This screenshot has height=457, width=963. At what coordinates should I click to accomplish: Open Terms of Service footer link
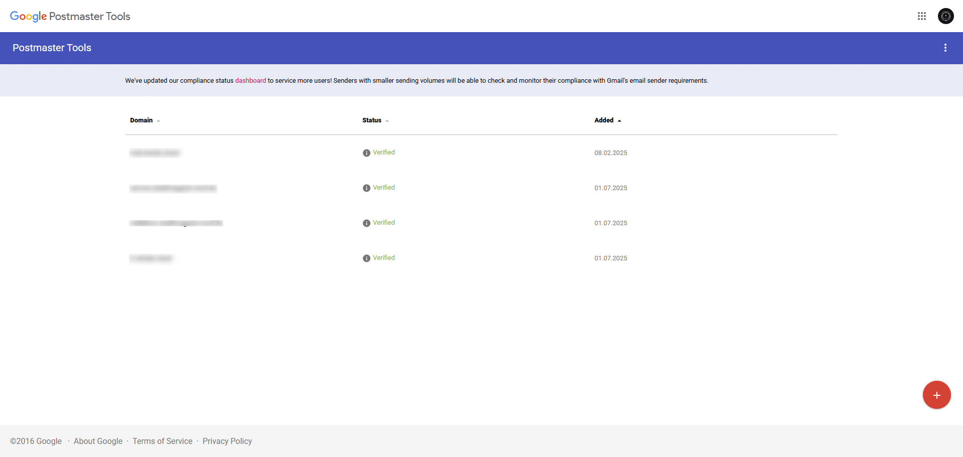[x=163, y=441]
